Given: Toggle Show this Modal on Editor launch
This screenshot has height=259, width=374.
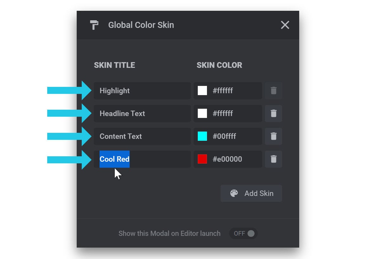Looking at the screenshot, I should pos(243,234).
